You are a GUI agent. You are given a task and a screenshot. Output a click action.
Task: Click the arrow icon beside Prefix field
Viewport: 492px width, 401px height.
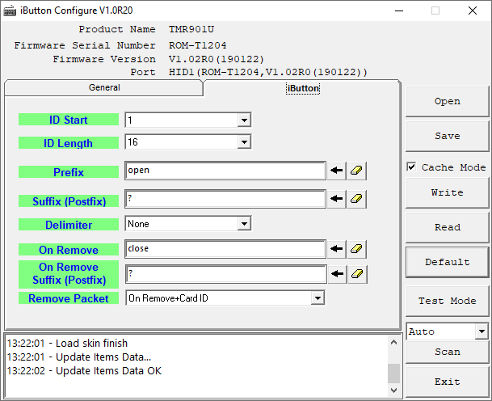(337, 171)
